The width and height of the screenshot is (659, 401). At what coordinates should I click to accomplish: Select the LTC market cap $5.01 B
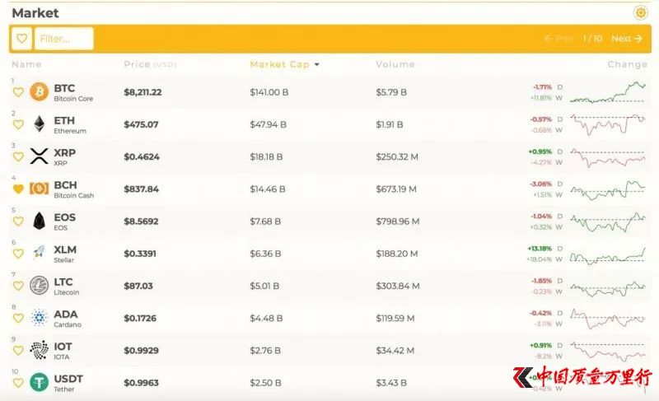click(264, 287)
